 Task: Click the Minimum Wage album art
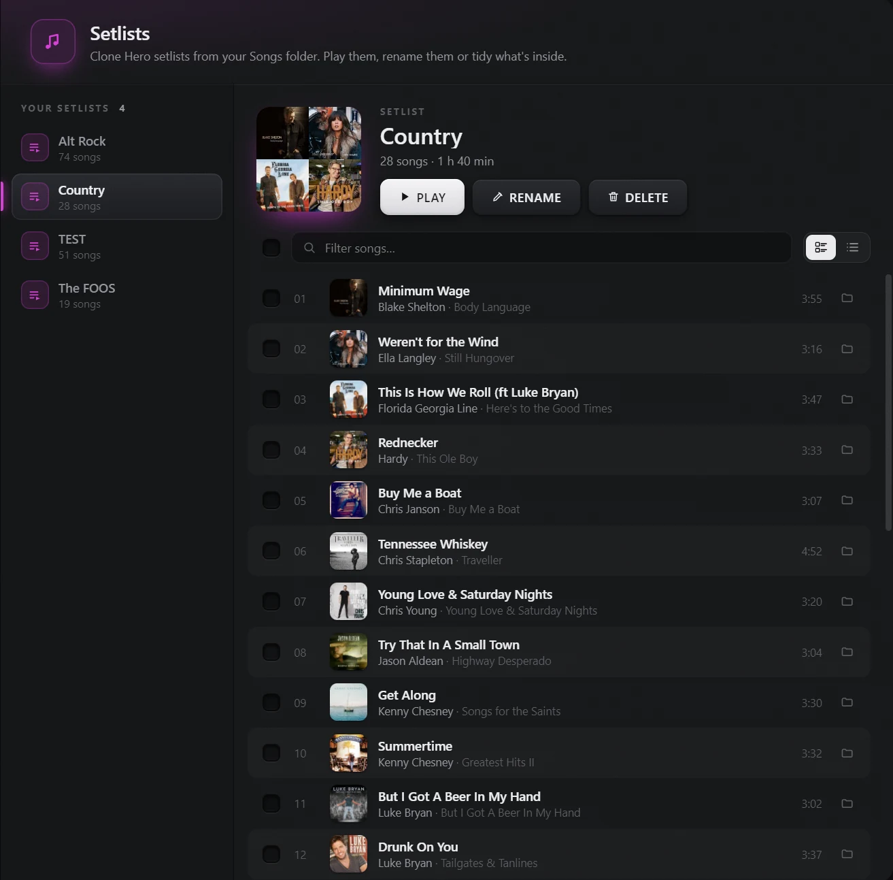coord(348,298)
